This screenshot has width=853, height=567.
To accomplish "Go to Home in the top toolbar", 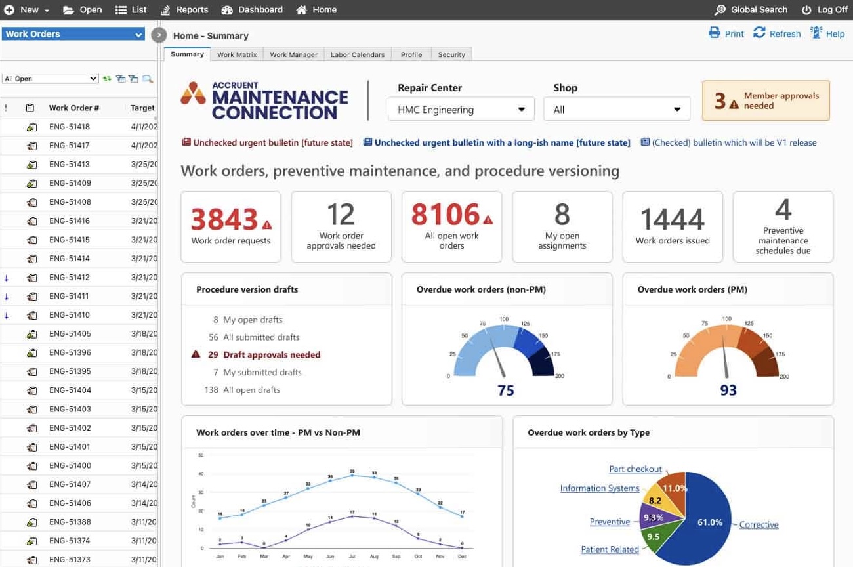I will pos(316,10).
